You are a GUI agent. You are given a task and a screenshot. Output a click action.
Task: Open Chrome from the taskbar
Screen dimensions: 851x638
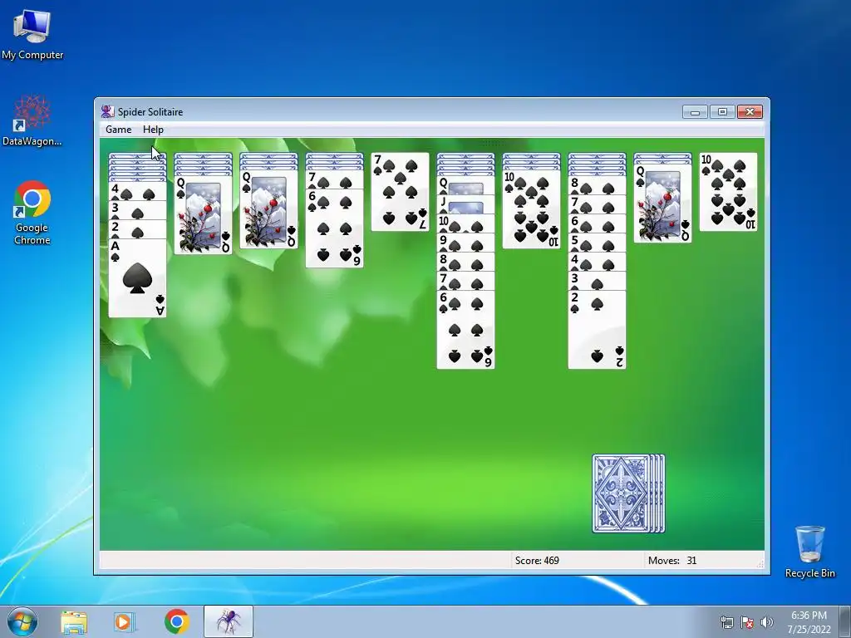(176, 621)
